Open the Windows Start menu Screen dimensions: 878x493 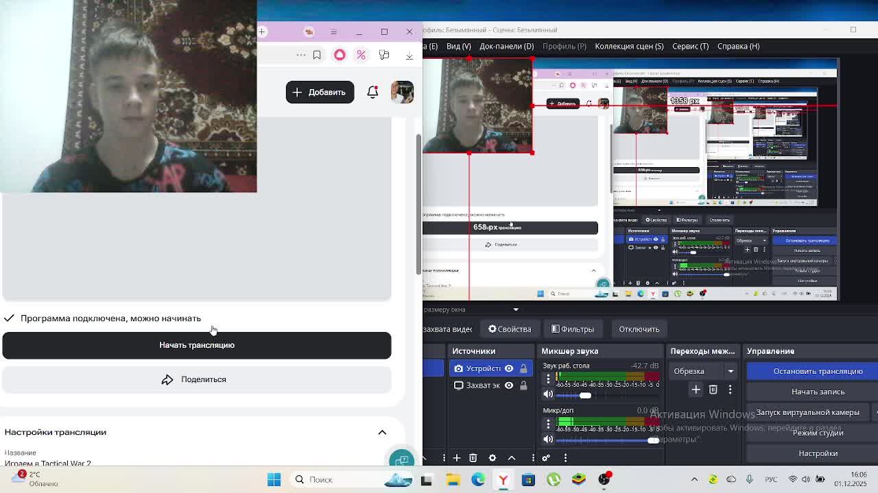(x=274, y=479)
